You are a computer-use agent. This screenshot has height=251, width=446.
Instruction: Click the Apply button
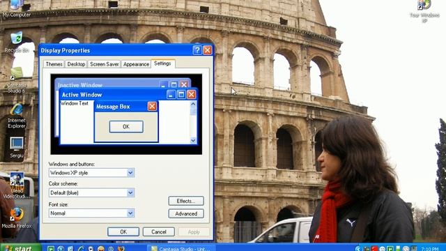[194, 231]
